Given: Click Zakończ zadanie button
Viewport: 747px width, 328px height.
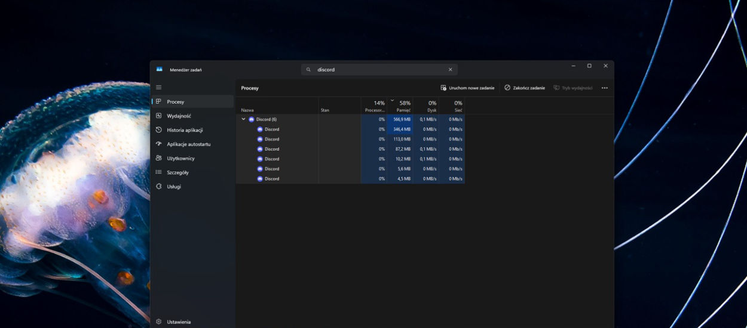Looking at the screenshot, I should click(524, 88).
